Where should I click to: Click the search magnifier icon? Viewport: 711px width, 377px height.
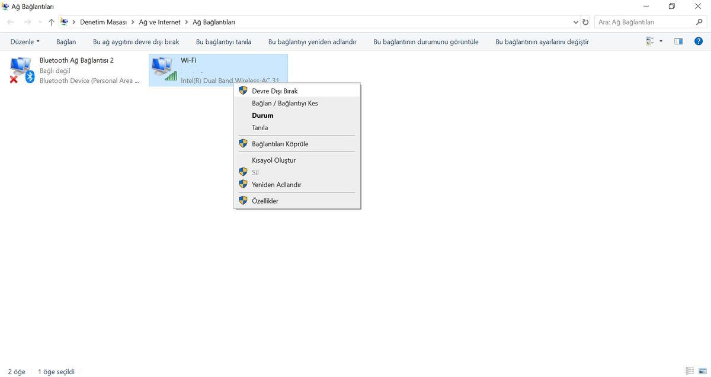(699, 22)
